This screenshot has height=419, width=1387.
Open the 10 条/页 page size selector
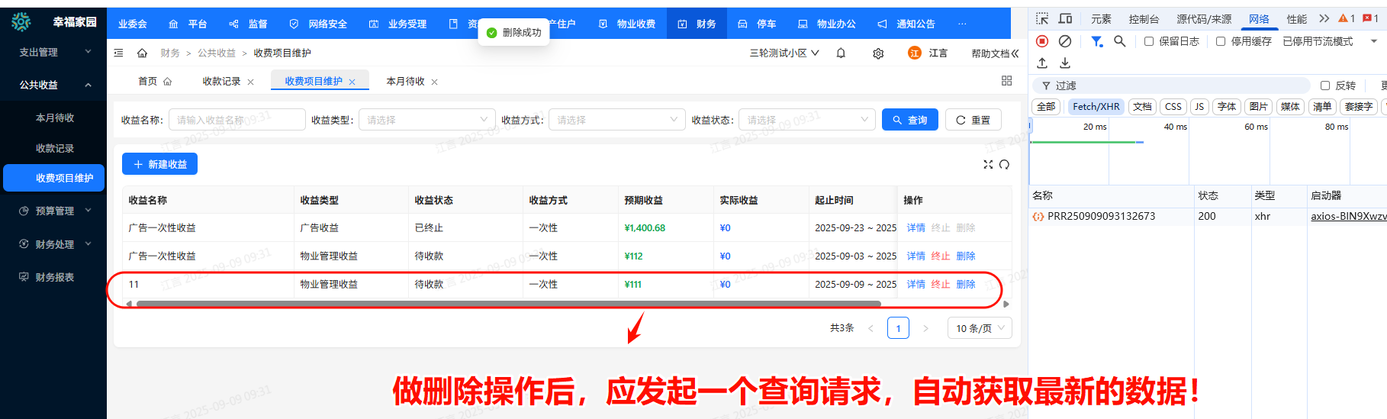click(x=980, y=328)
